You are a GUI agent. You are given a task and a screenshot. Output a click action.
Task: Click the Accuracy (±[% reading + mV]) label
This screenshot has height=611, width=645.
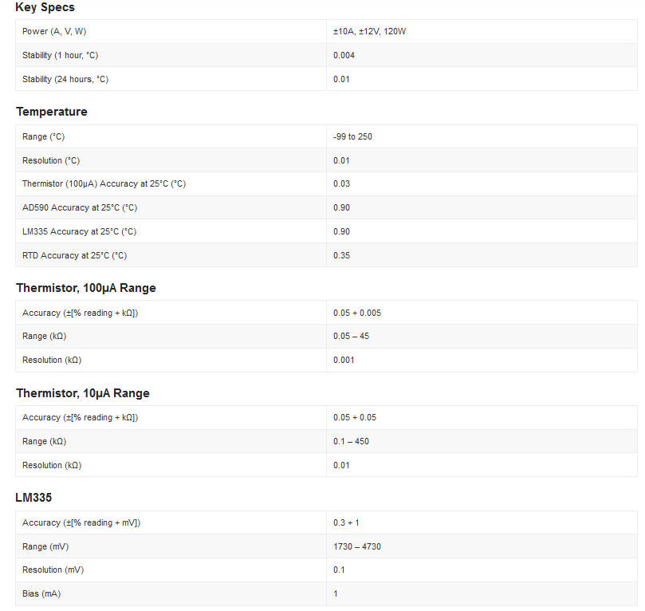coord(81,522)
